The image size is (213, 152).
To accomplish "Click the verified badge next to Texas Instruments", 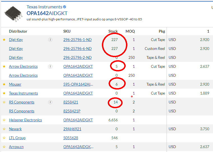I will point(65,7).
